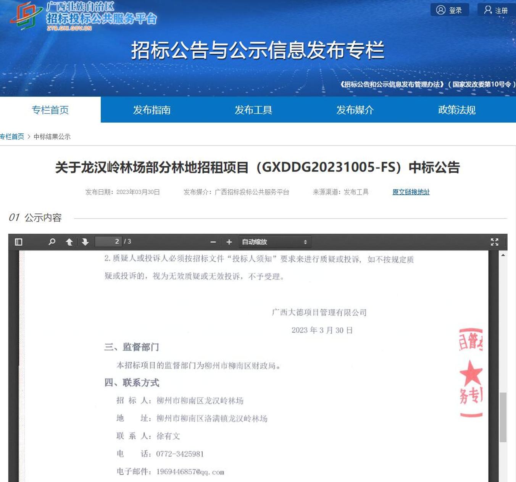The width and height of the screenshot is (516, 482).
Task: Enter PDF fullscreen presentation mode
Action: click(x=494, y=242)
